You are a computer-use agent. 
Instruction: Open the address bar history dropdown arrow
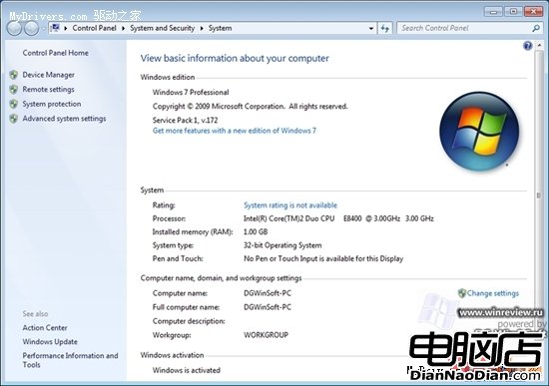[x=371, y=28]
